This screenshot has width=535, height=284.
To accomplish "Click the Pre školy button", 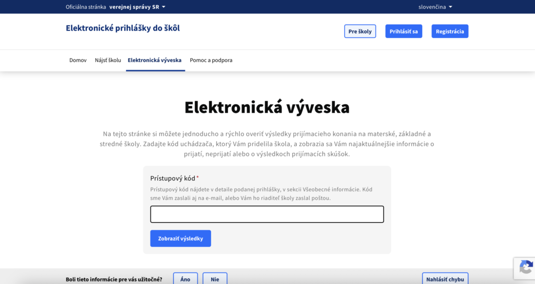I will click(360, 31).
